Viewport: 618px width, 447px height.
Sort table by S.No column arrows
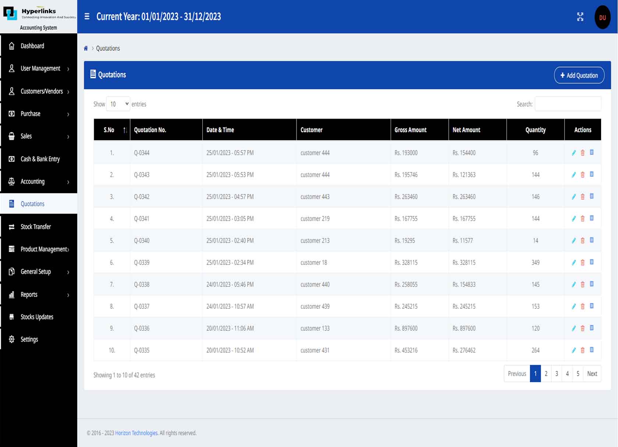[125, 130]
